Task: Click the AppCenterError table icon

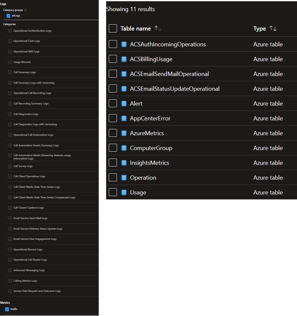Action: pyautogui.click(x=124, y=118)
